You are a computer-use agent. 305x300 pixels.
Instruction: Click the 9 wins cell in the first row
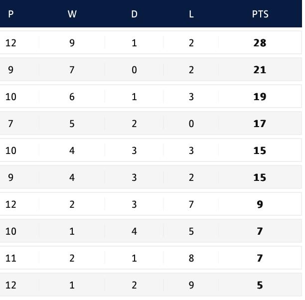[x=72, y=43]
